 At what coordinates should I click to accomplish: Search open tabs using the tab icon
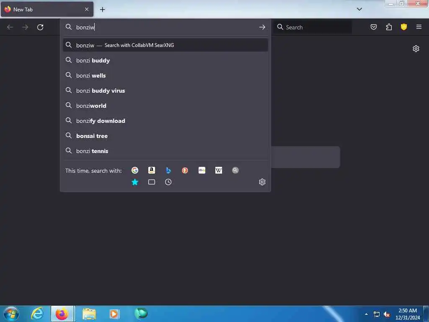point(152,182)
